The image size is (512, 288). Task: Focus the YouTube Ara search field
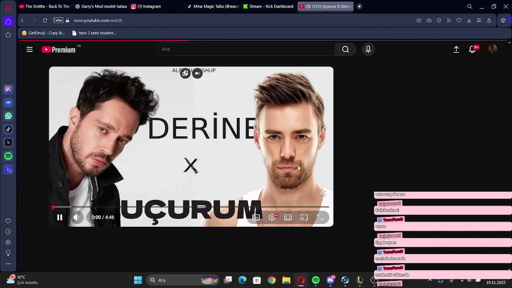[246, 49]
